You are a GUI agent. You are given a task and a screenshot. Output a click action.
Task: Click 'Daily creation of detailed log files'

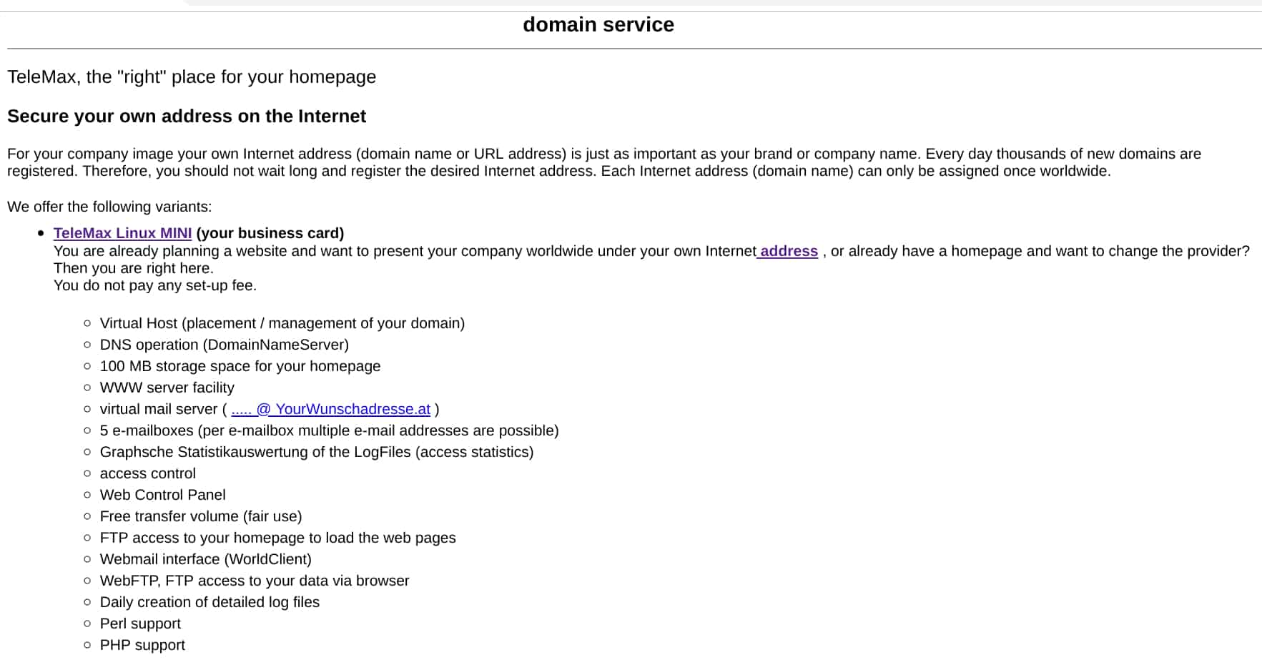209,602
